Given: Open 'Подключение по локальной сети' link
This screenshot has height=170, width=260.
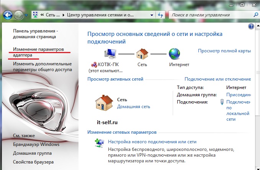Looking at the screenshot, I should click(238, 110).
